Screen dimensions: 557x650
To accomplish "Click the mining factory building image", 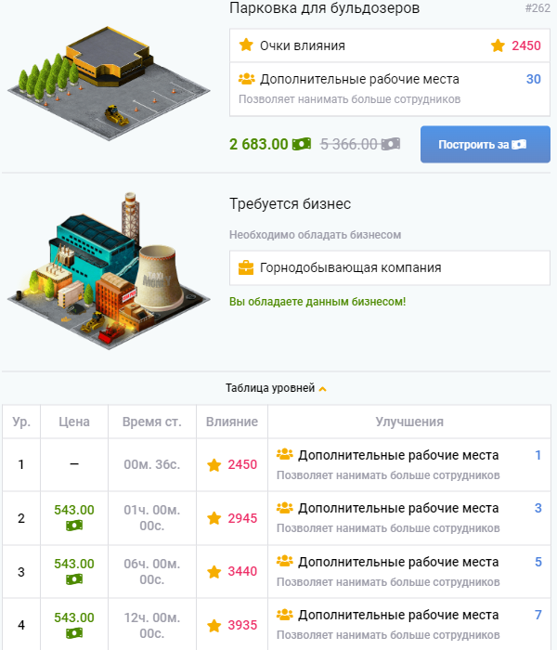I will pyautogui.click(x=97, y=269).
